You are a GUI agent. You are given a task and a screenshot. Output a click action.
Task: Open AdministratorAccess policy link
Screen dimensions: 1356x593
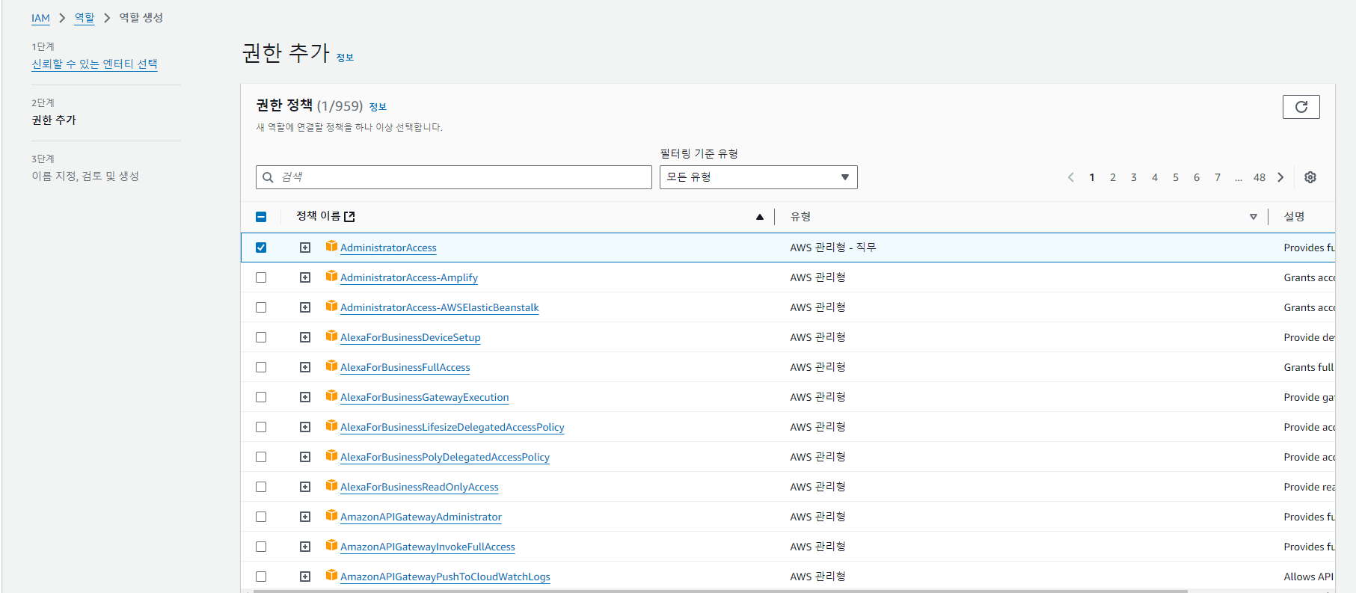pos(388,248)
